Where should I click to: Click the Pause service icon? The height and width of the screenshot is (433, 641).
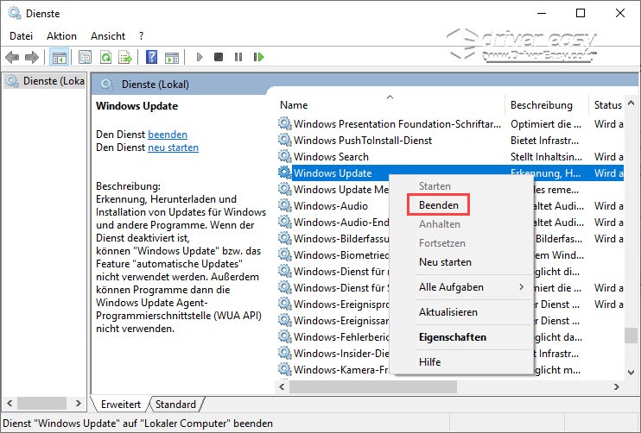click(x=238, y=57)
